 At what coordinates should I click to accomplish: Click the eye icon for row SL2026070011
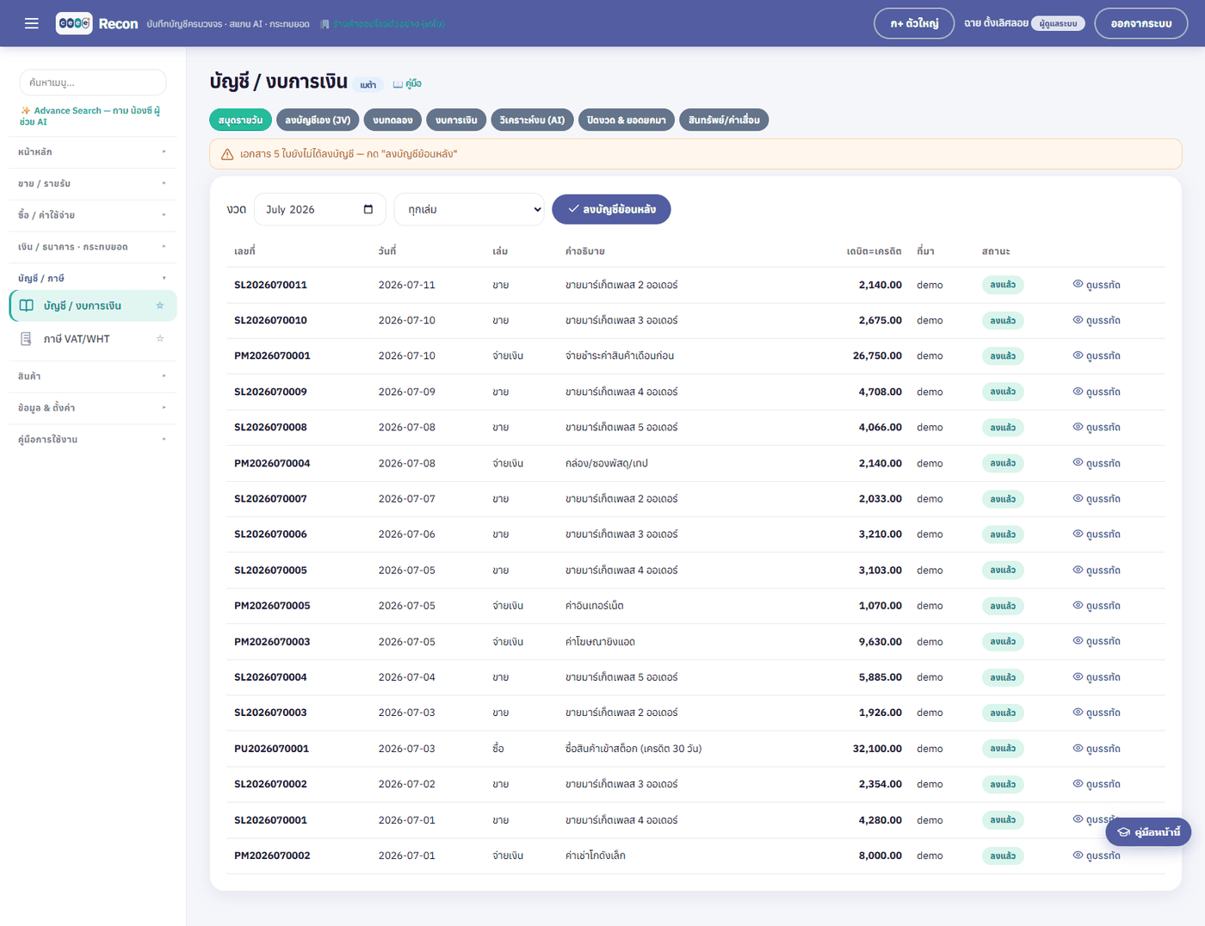[x=1078, y=284]
